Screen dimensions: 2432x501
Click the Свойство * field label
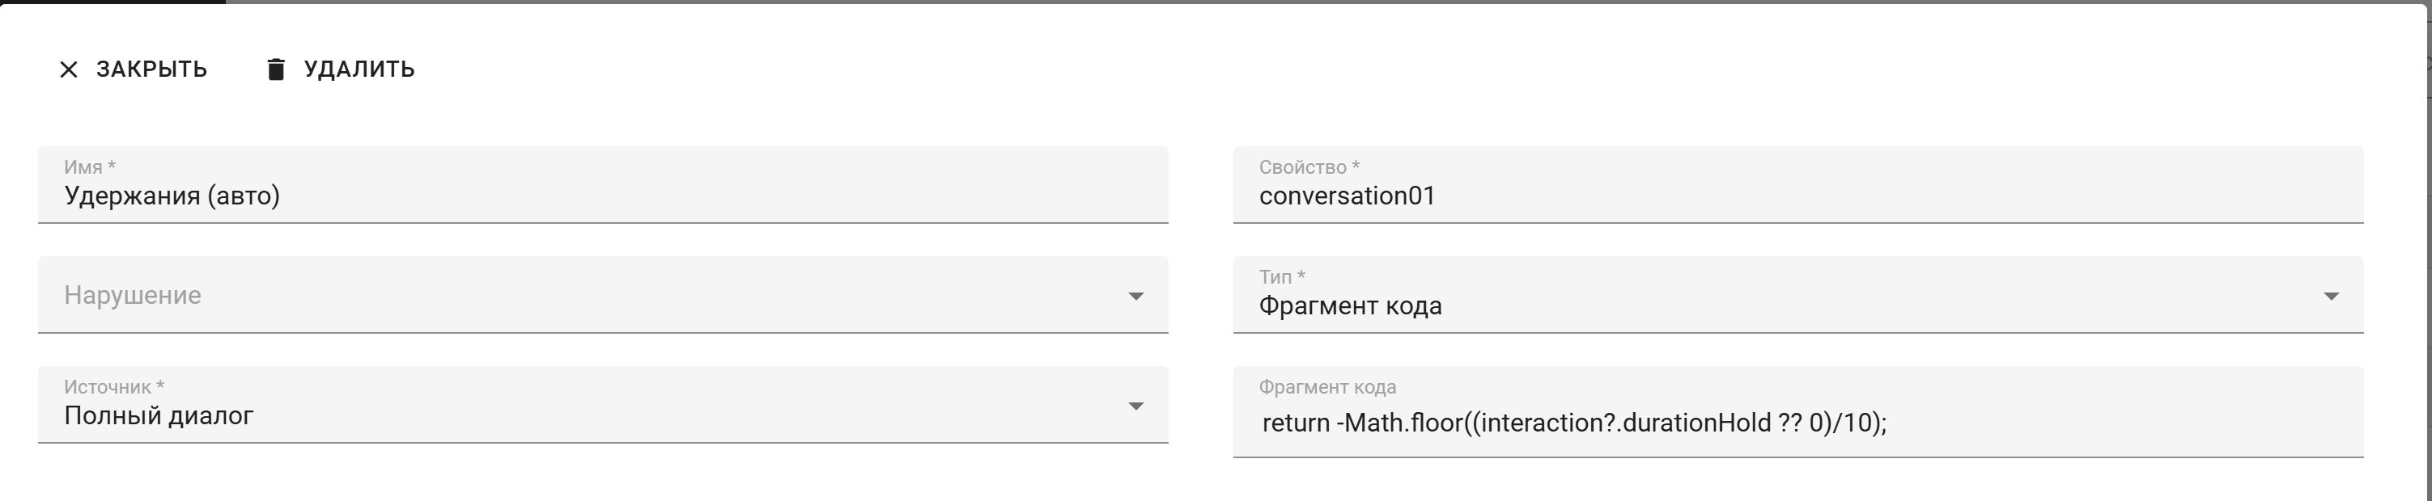tap(1309, 167)
